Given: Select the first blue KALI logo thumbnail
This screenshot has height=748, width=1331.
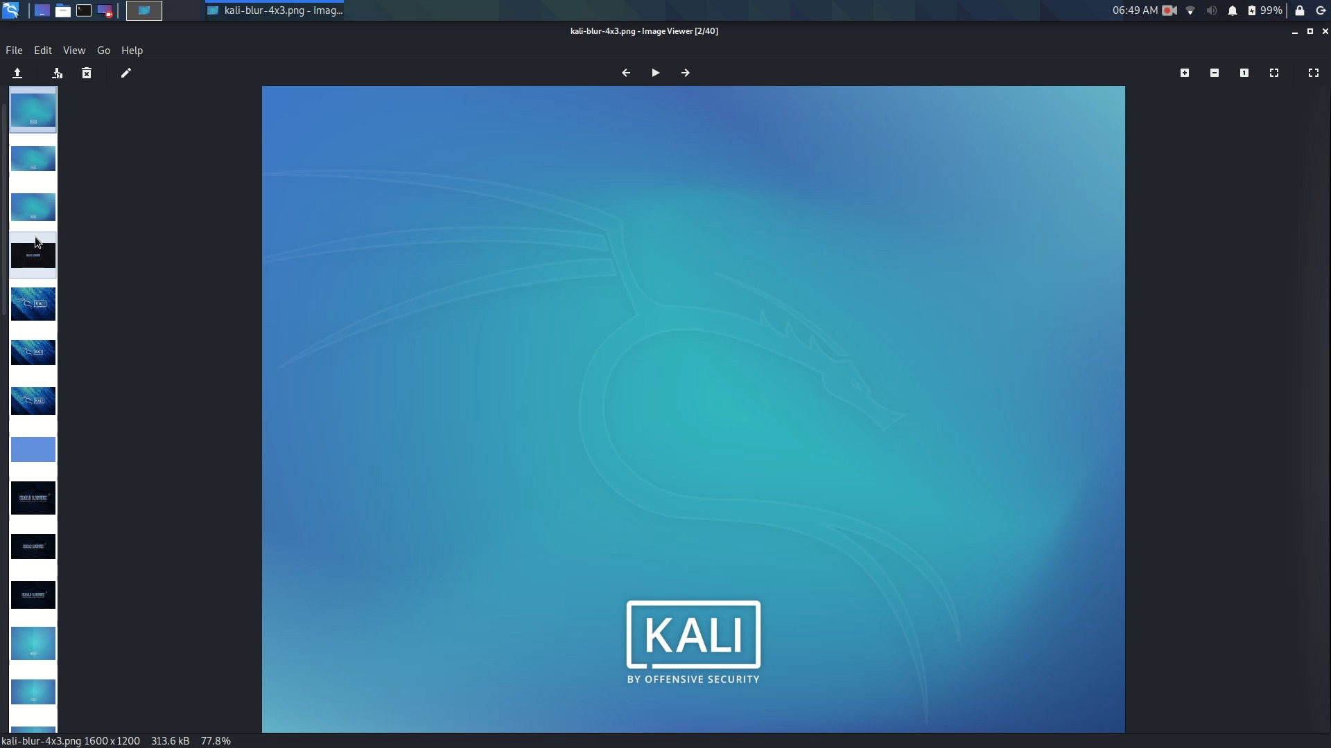Looking at the screenshot, I should tap(33, 304).
